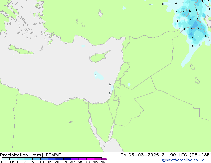Click the '40' legend scale label
Viewport: 211px width, 163px height.
(88, 162)
